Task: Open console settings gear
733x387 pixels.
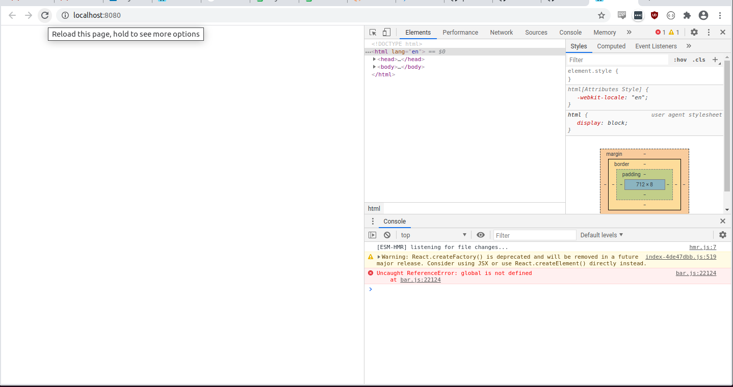Action: 723,235
